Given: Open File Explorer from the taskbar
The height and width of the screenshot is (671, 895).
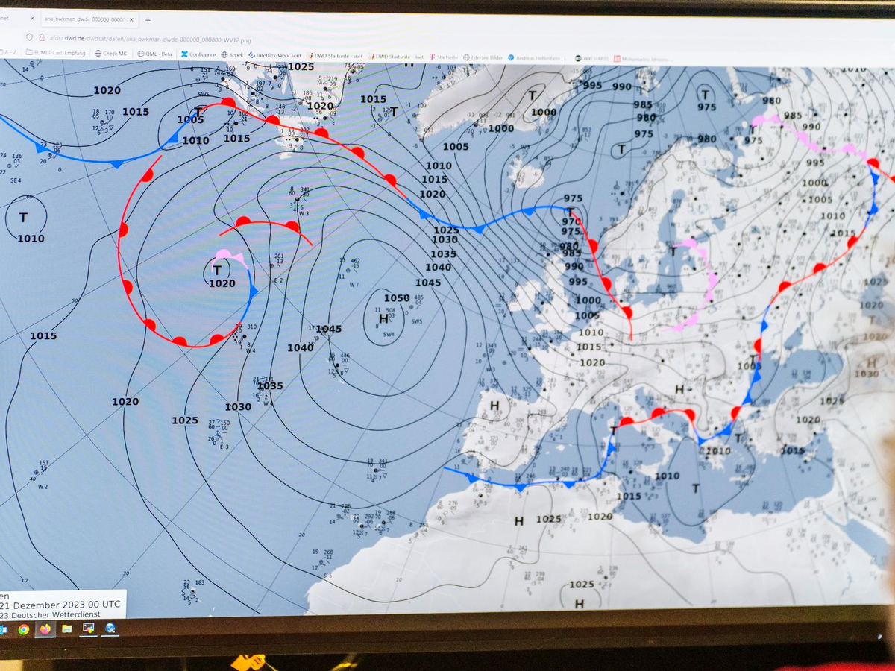Looking at the screenshot, I should [67, 629].
